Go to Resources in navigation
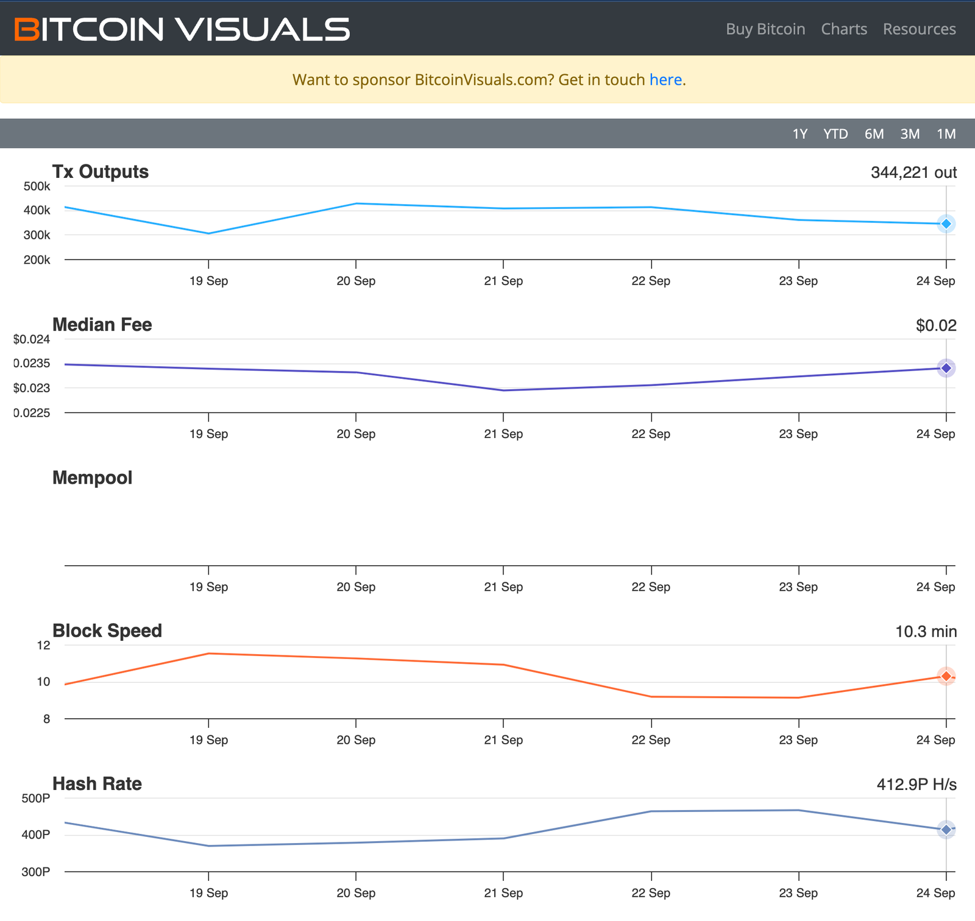Screen dimensions: 975x921 pyautogui.click(x=919, y=29)
